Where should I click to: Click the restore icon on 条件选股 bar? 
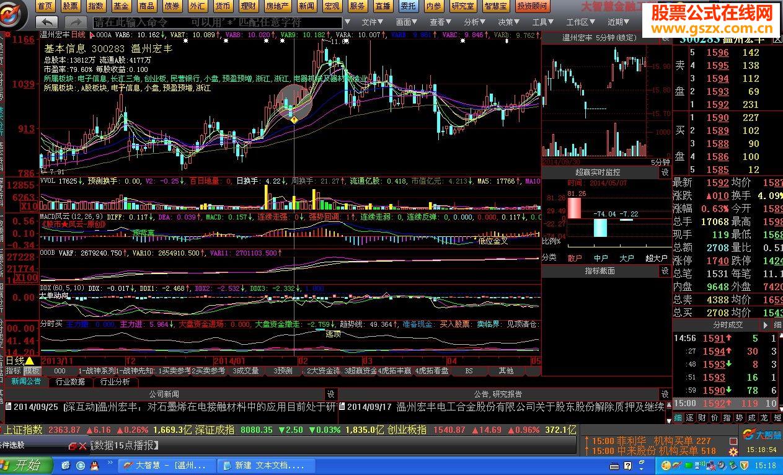pyautogui.click(x=72, y=446)
